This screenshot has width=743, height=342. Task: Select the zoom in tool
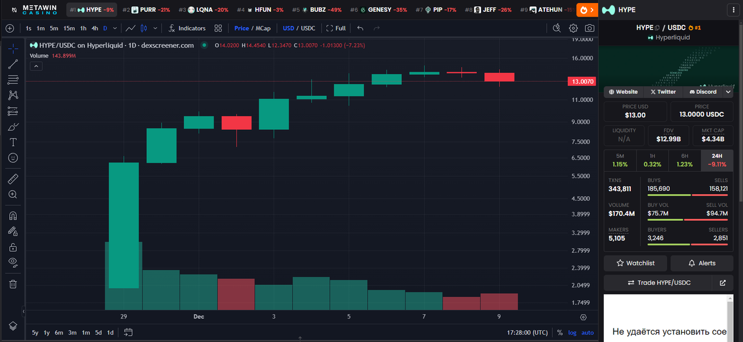(x=13, y=194)
